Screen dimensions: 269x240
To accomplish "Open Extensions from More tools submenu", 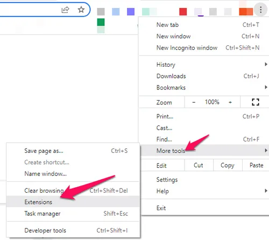I will point(73,202).
